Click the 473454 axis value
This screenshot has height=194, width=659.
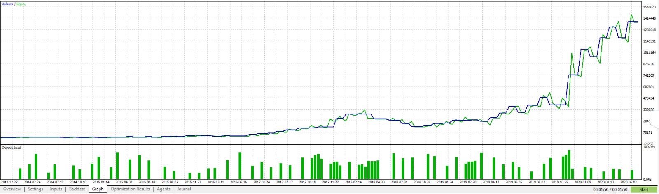(x=649, y=98)
